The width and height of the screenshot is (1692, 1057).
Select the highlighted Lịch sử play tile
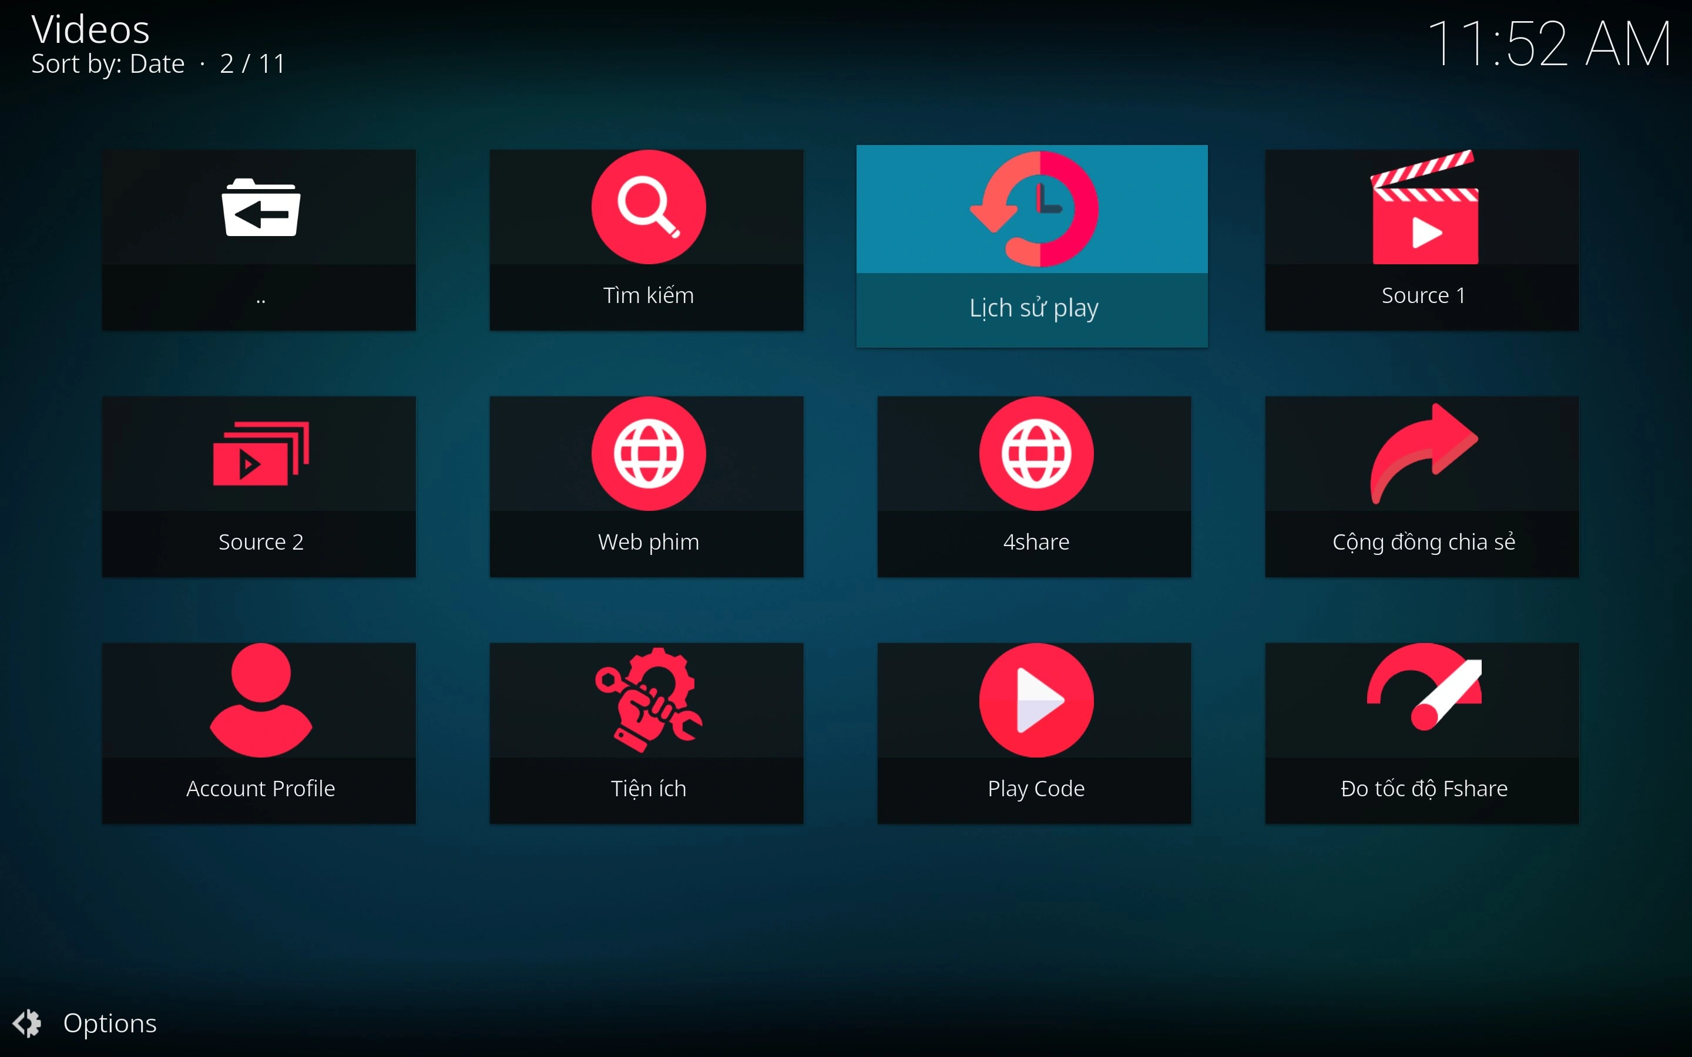1033,245
